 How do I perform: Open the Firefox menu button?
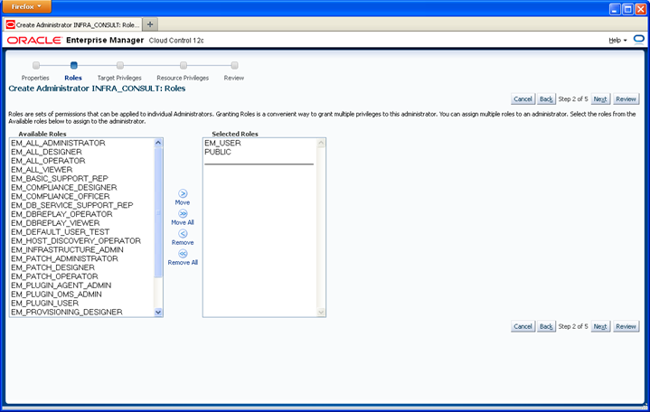pos(26,6)
